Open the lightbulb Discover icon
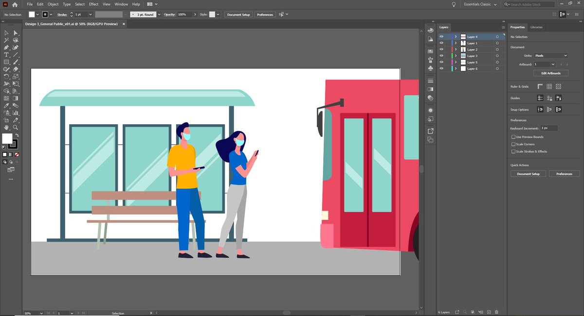Screen dimensions: 584x316 (454, 4)
